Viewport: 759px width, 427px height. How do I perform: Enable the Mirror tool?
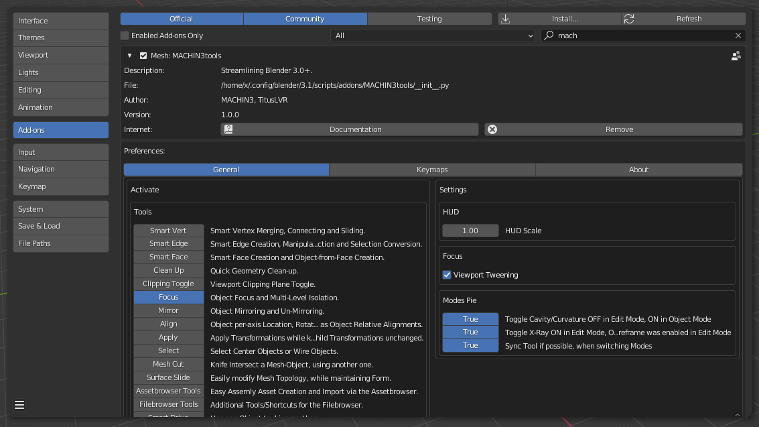click(x=168, y=310)
